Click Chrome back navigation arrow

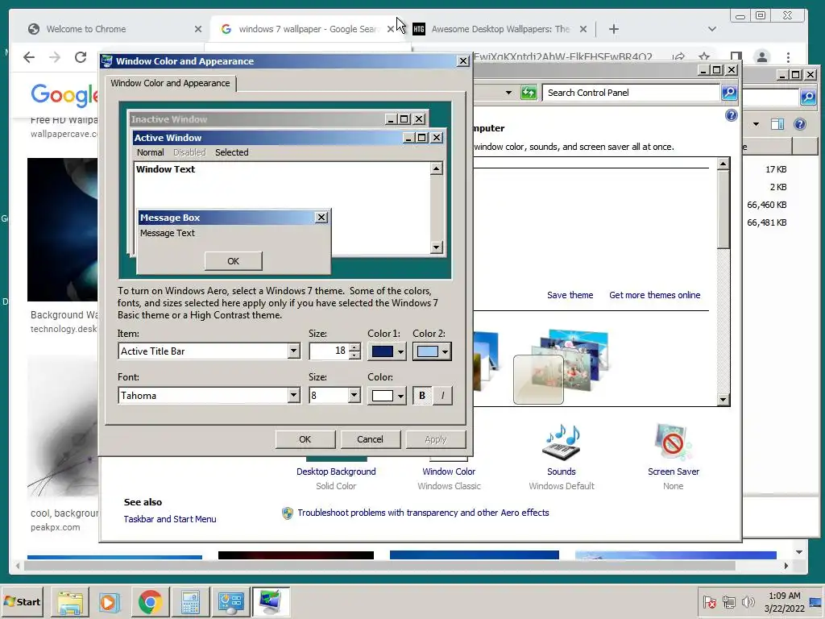point(29,57)
